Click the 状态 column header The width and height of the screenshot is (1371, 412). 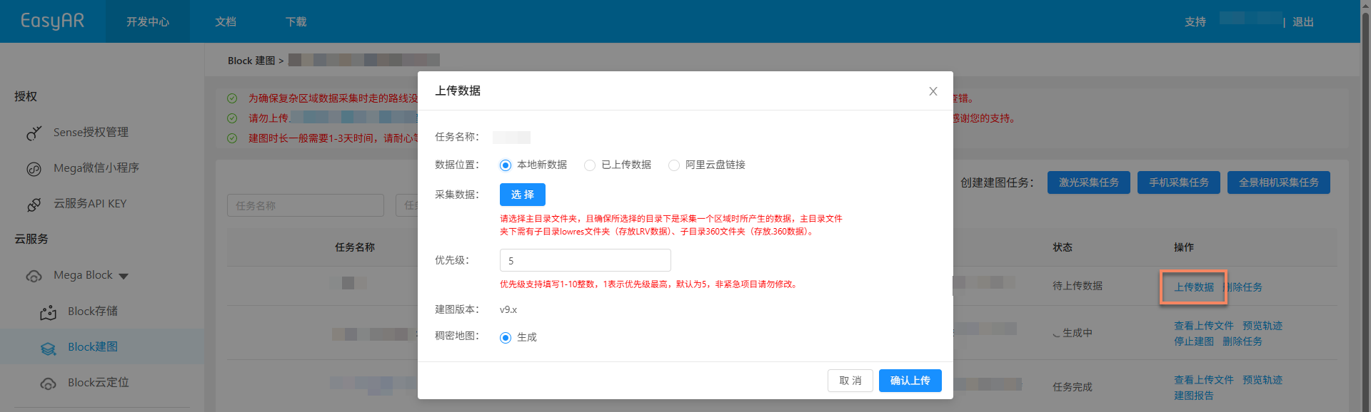click(x=1063, y=247)
